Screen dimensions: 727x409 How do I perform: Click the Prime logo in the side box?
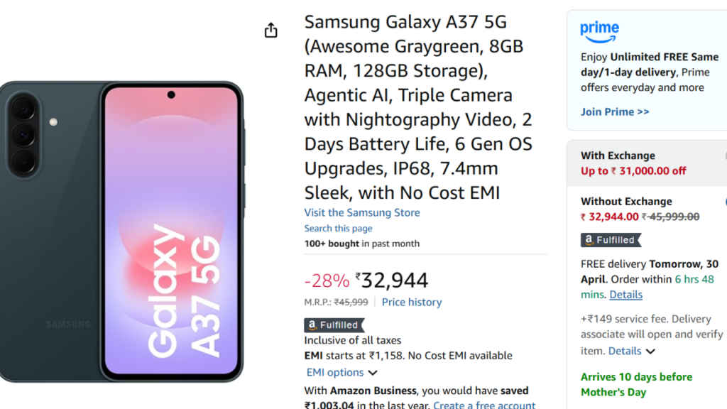[x=599, y=31]
